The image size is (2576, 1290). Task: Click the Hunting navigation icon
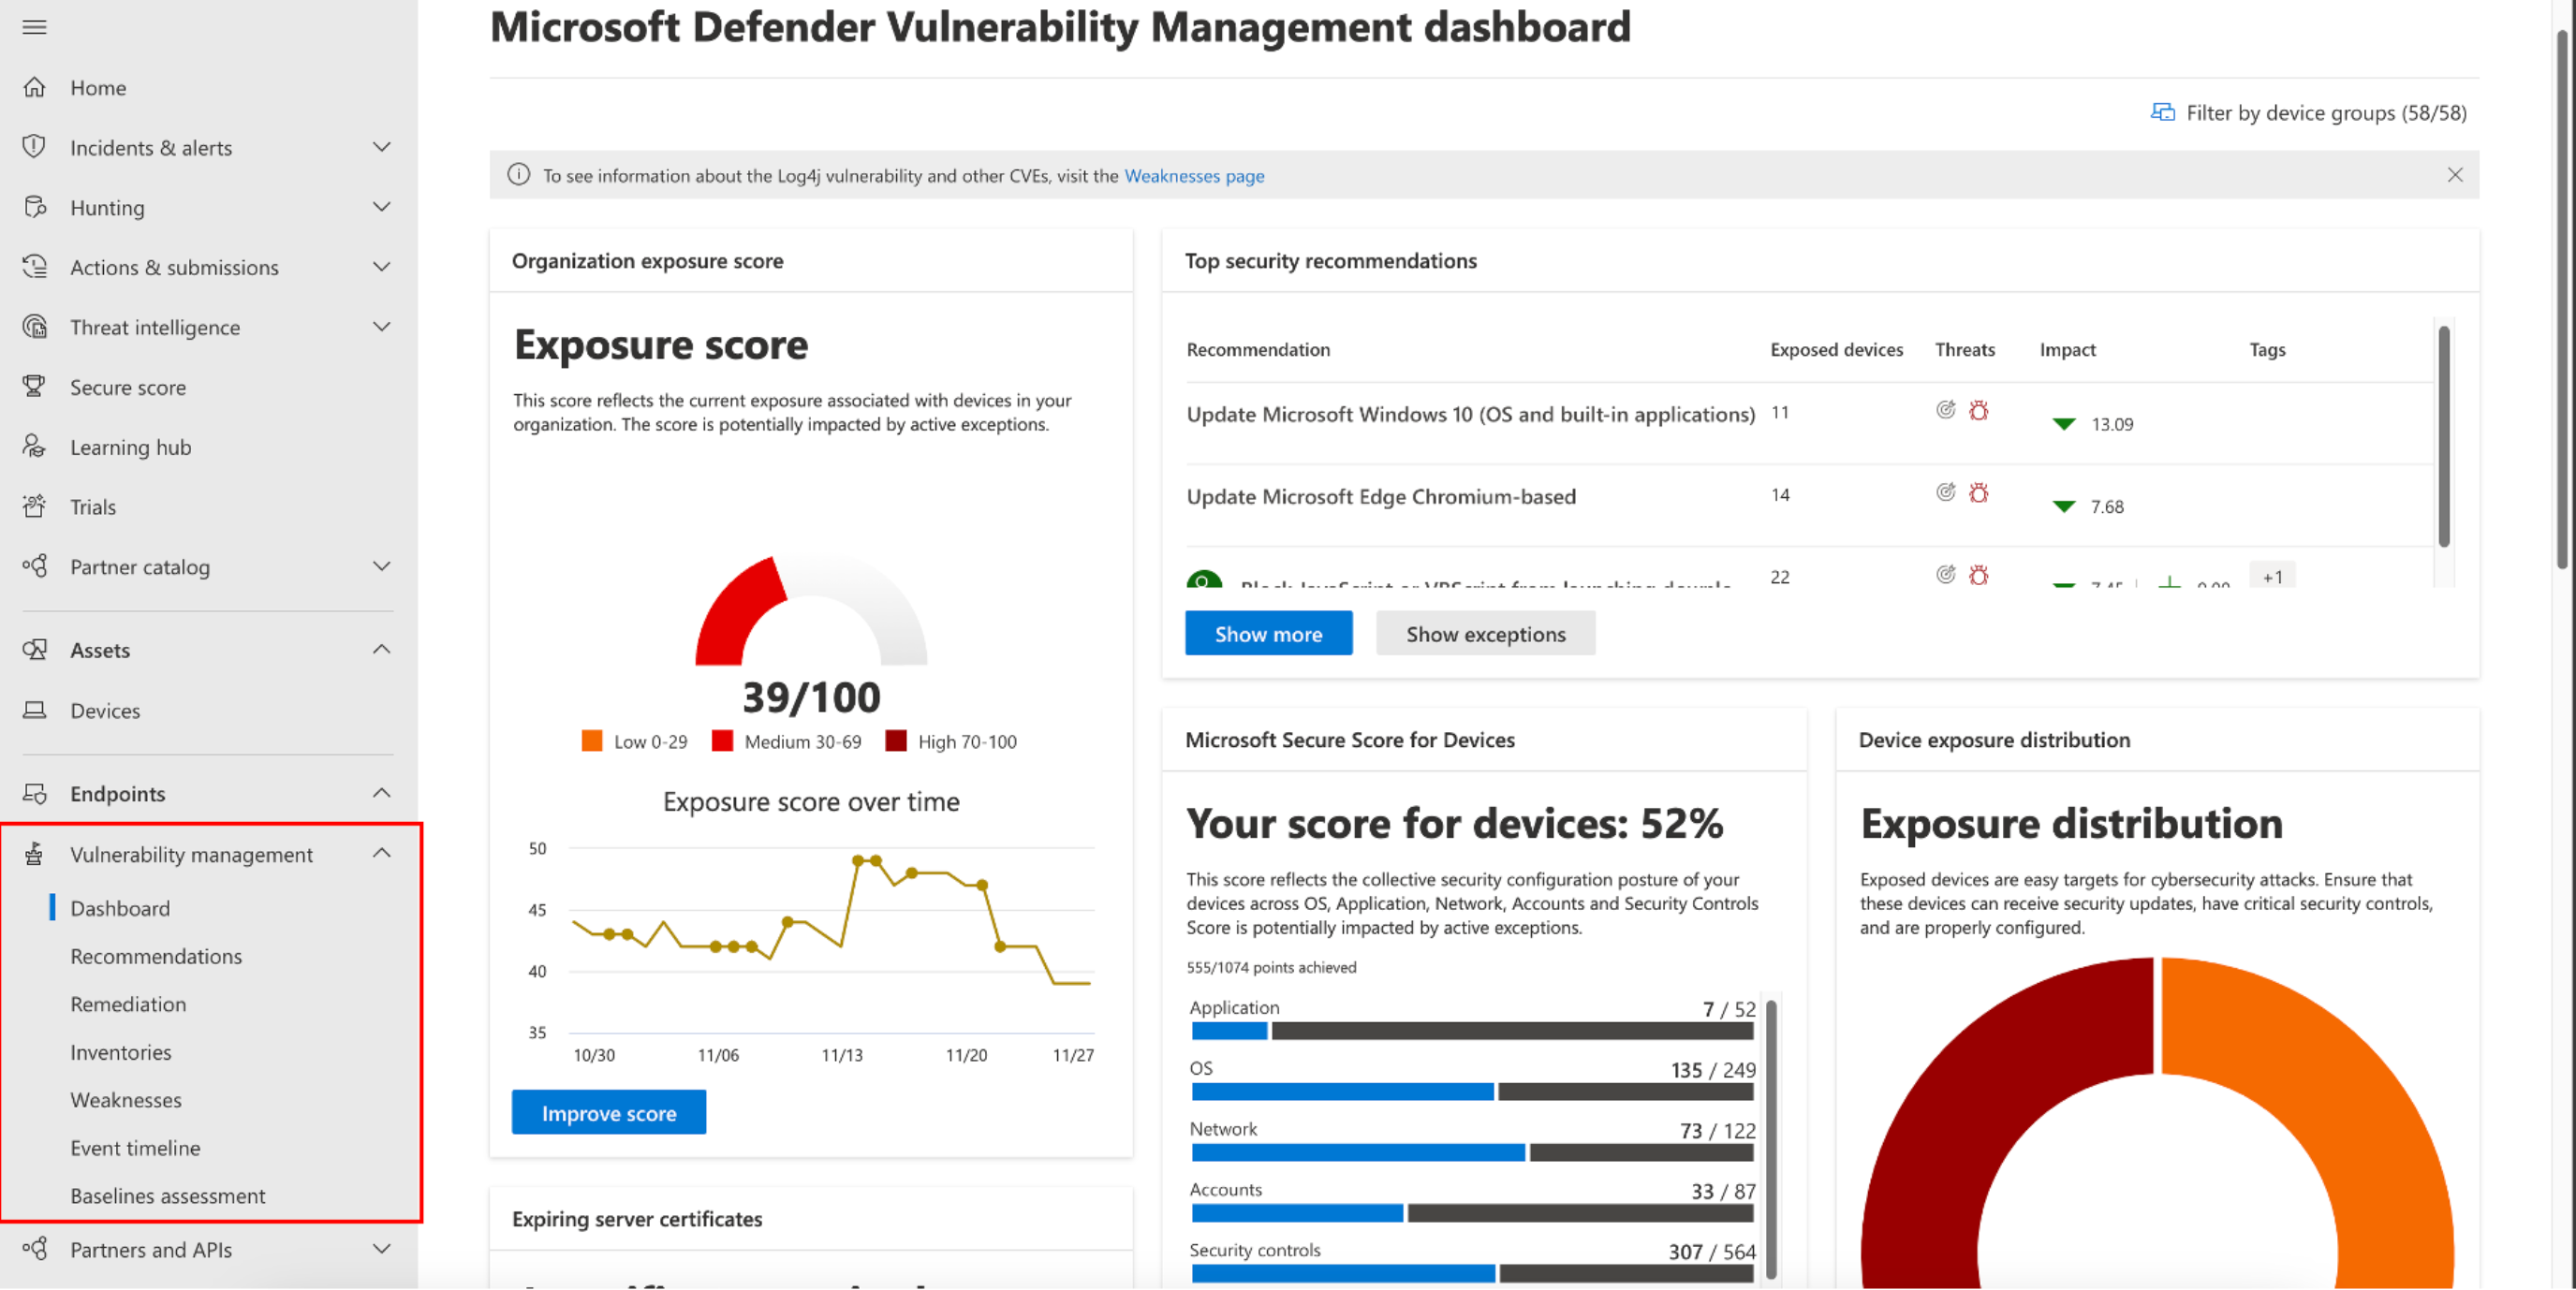(37, 206)
